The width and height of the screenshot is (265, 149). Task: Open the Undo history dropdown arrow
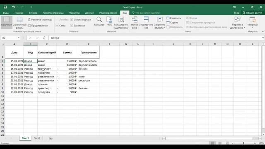17,7
